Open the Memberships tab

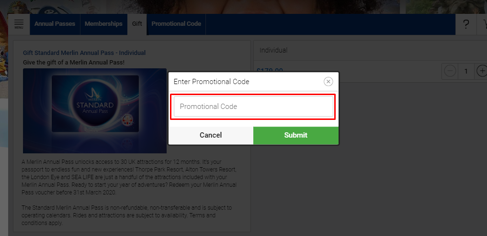pyautogui.click(x=103, y=24)
